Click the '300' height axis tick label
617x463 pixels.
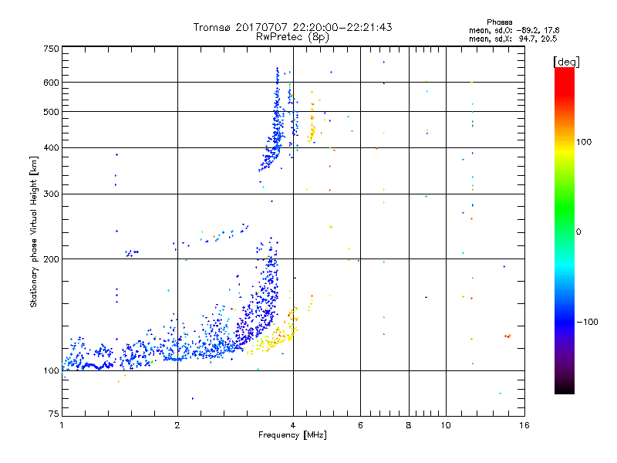click(x=51, y=194)
